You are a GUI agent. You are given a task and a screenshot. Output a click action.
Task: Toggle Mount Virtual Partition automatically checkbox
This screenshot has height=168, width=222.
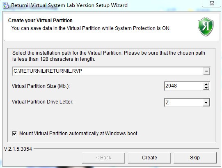[14, 133]
